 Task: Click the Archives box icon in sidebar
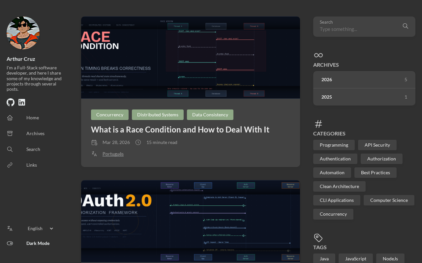10,133
